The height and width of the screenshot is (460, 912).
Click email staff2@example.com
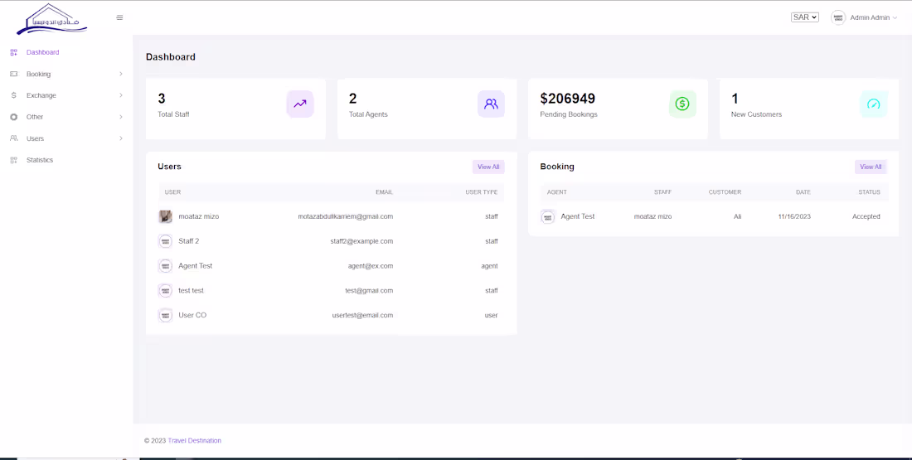click(x=361, y=241)
